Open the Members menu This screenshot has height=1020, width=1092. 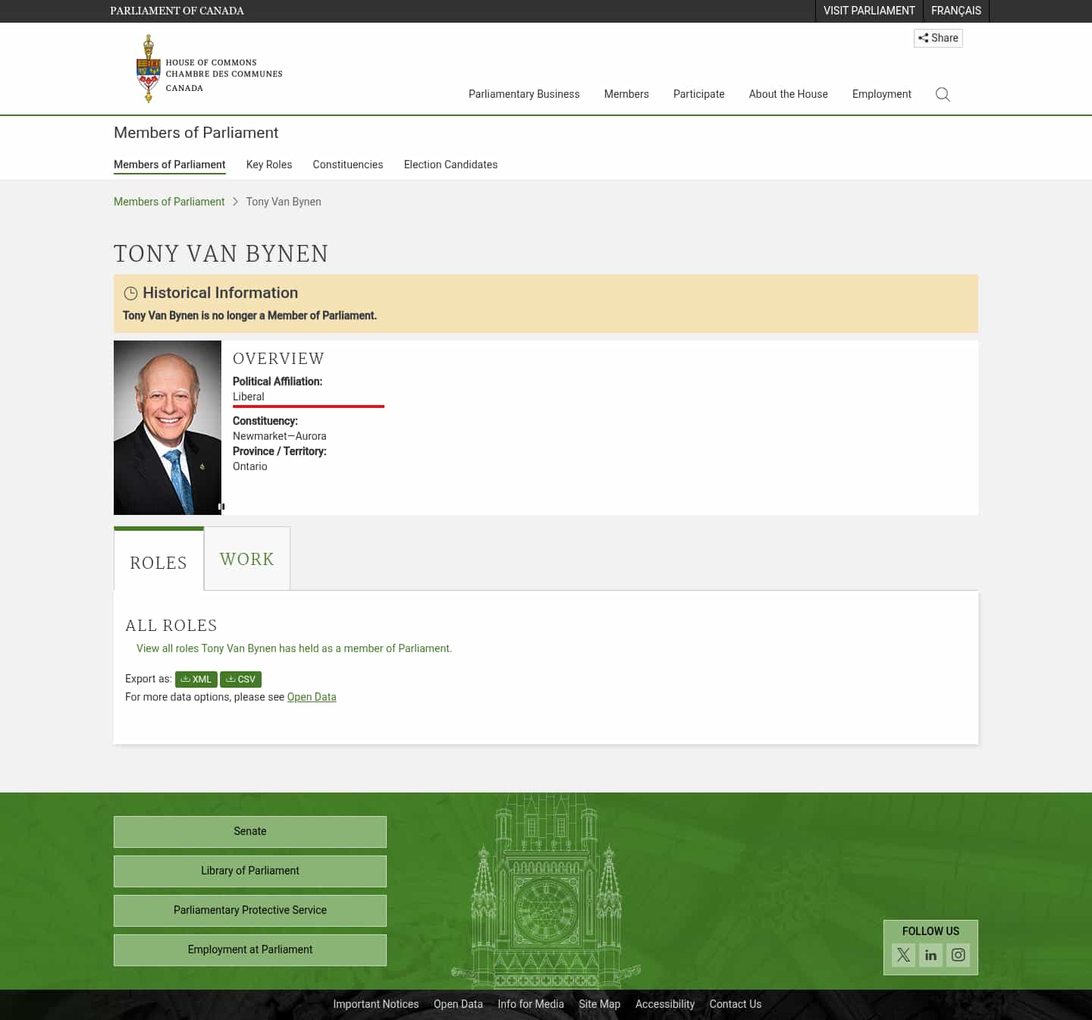point(626,94)
